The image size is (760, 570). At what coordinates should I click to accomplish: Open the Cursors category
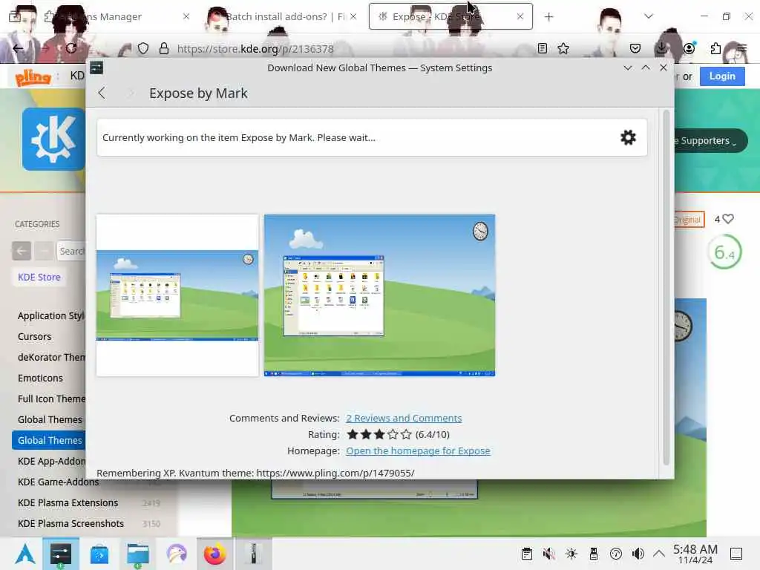coord(34,336)
